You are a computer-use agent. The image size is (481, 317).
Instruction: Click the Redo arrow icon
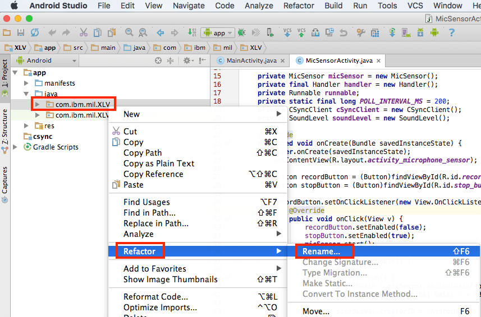click(x=66, y=32)
